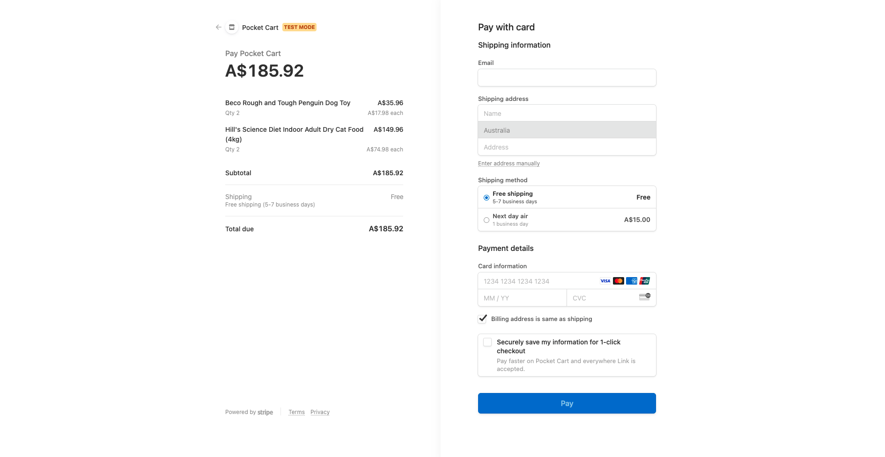
Task: Click the back arrow next to Pocket Cart
Action: (218, 27)
